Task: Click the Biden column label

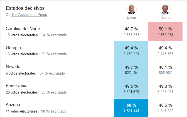Action: 131,17
